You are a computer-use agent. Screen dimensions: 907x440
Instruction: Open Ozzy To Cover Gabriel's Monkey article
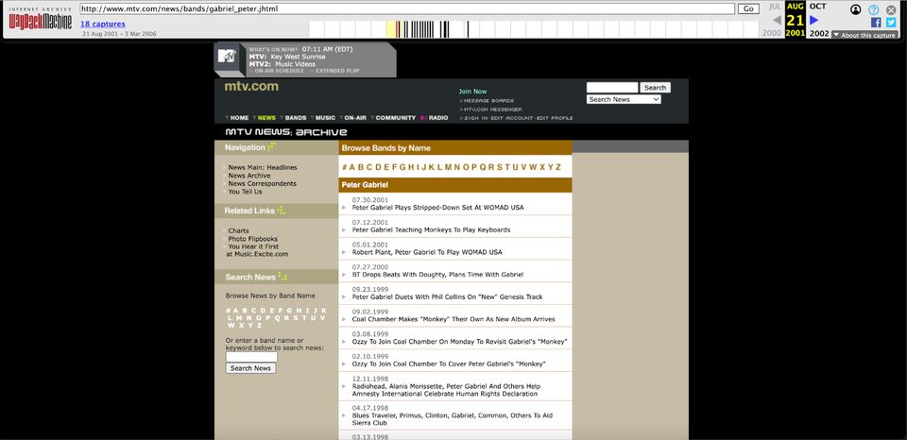[449, 364]
